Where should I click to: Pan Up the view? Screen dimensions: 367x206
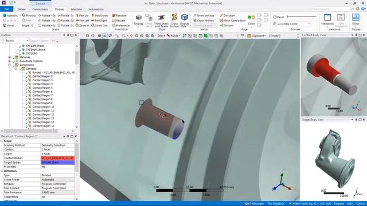82,15
